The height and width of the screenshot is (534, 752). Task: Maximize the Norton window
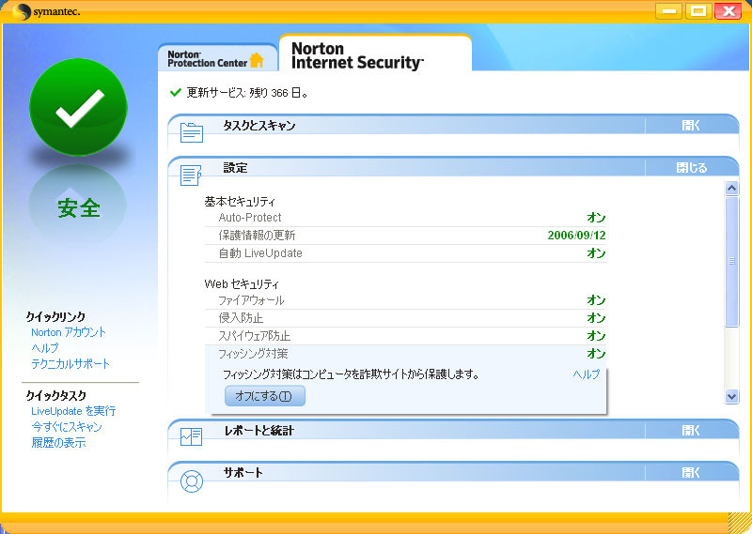698,11
